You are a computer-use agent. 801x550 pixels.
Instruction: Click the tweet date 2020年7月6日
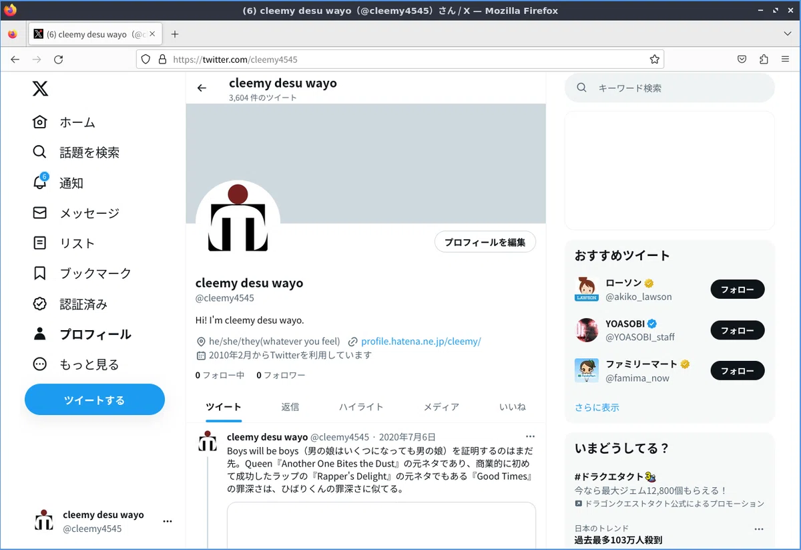[407, 437]
